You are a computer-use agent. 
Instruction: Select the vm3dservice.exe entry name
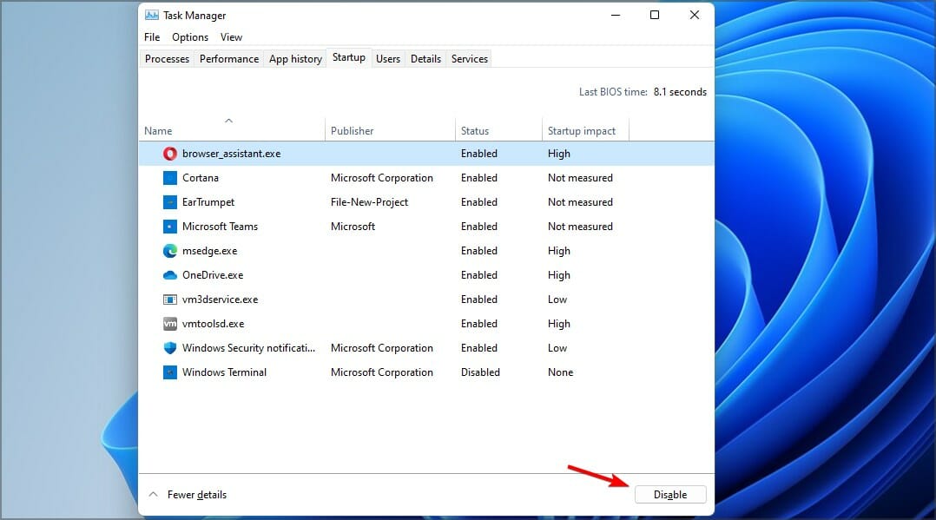pyautogui.click(x=221, y=299)
